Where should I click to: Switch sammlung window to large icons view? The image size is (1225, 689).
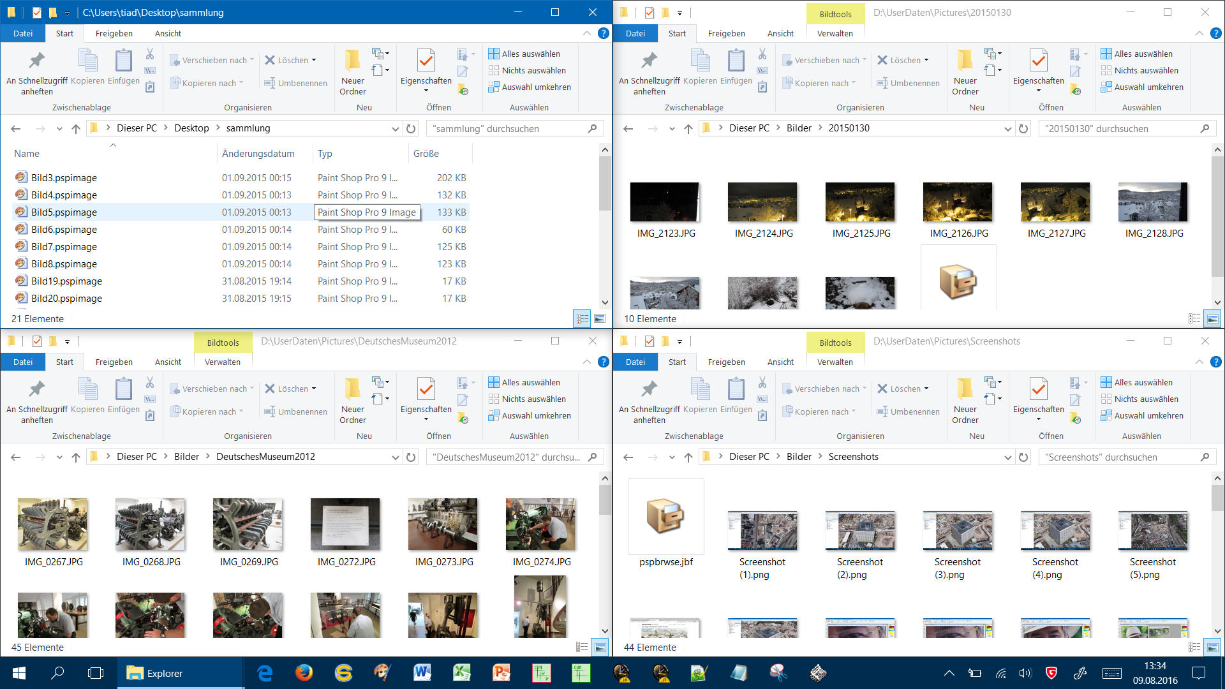[600, 318]
